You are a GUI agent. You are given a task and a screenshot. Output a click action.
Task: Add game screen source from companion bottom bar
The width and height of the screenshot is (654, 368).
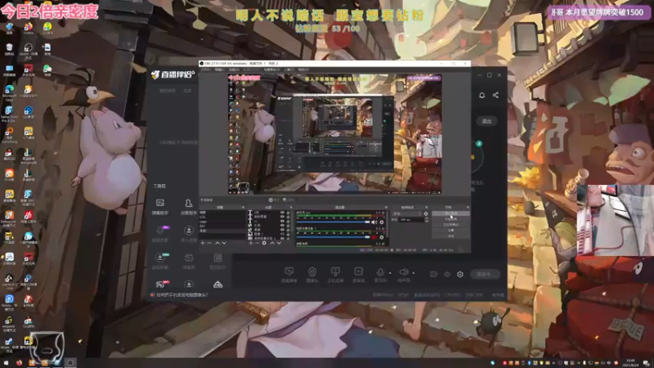[x=289, y=274]
